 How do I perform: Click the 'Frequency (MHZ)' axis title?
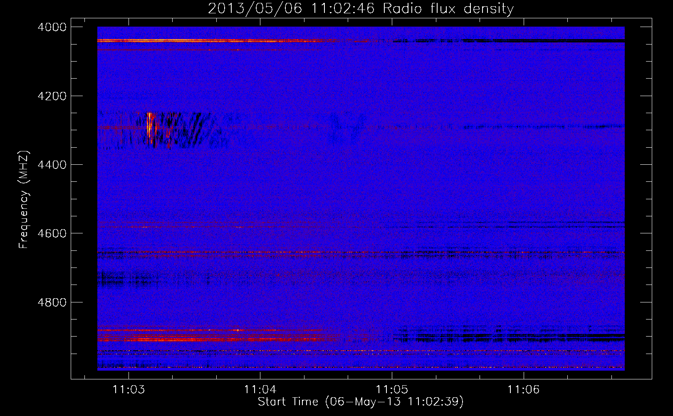[24, 200]
